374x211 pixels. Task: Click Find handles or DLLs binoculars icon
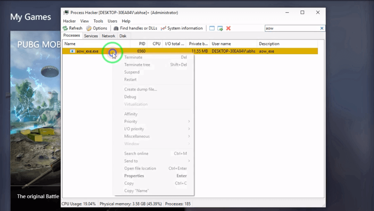point(116,28)
